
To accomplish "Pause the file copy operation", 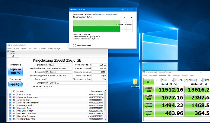I will pos(124,17).
